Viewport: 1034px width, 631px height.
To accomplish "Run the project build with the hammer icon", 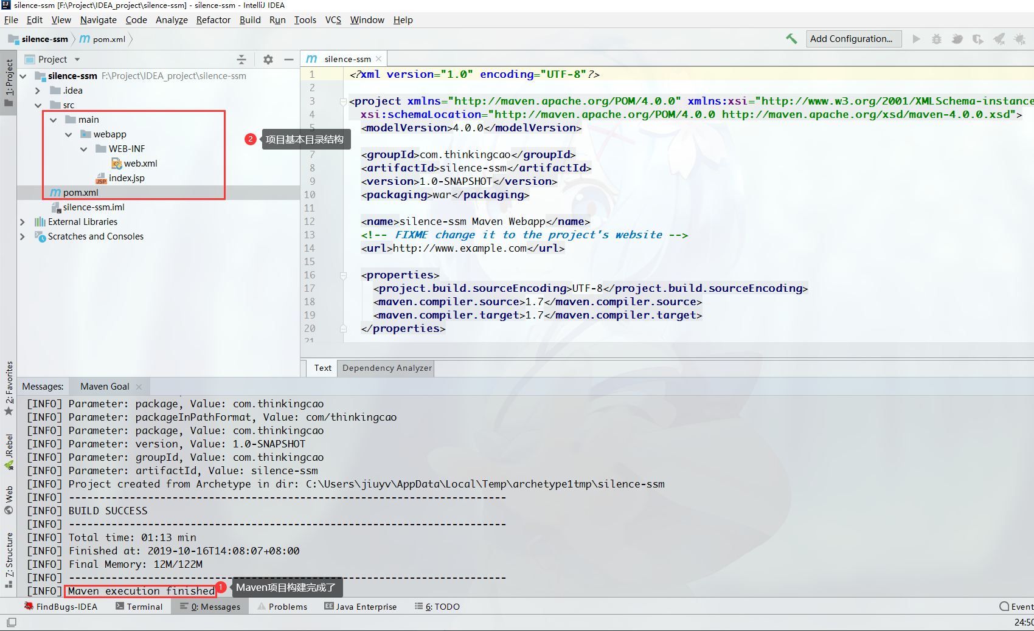I will tap(791, 38).
